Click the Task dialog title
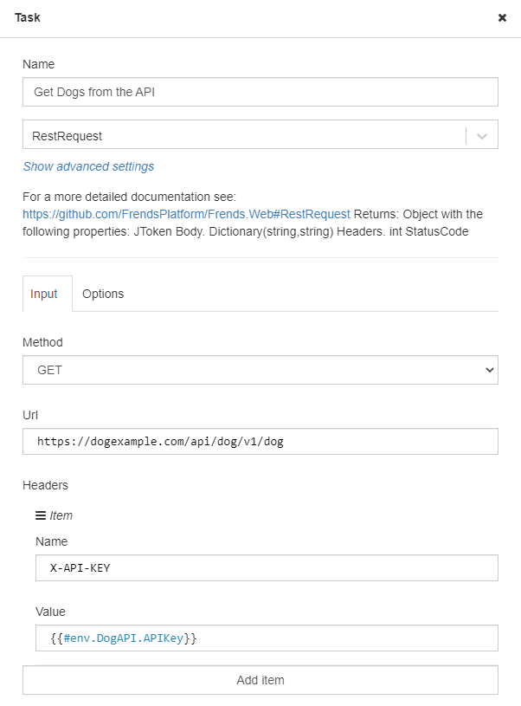Screen dimensions: 521x706 [x=28, y=17]
